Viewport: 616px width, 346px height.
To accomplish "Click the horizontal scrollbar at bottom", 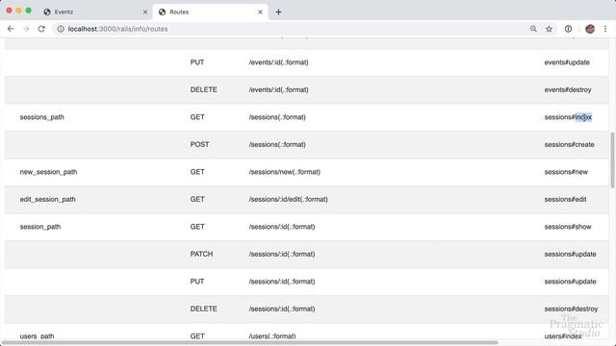I will click(249, 342).
